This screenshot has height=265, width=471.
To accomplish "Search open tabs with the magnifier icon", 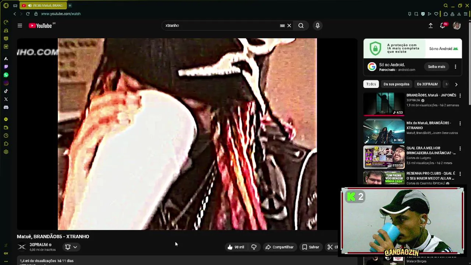I will 446,6.
